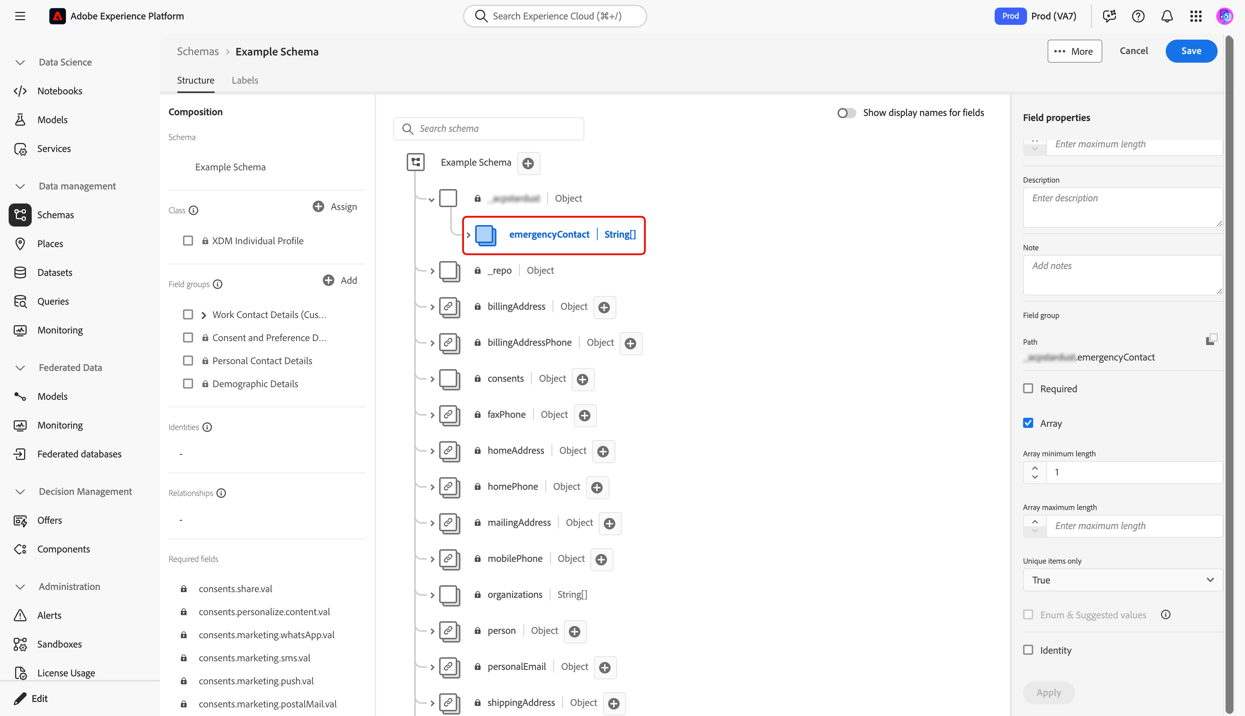Toggle Show display names for fields
Viewport: 1245px width, 716px height.
tap(846, 113)
